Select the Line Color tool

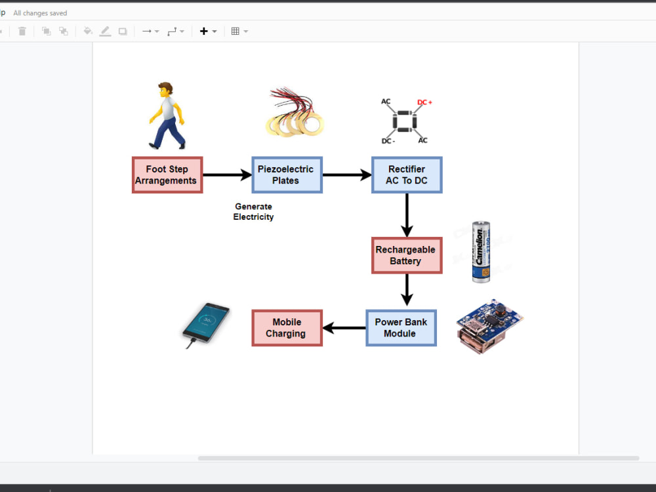click(105, 31)
